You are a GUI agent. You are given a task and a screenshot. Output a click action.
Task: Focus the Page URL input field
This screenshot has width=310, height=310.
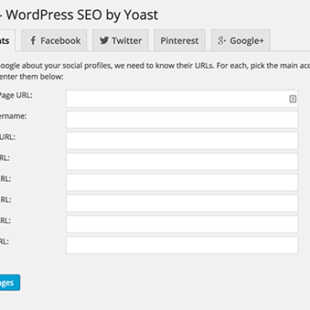(182, 99)
